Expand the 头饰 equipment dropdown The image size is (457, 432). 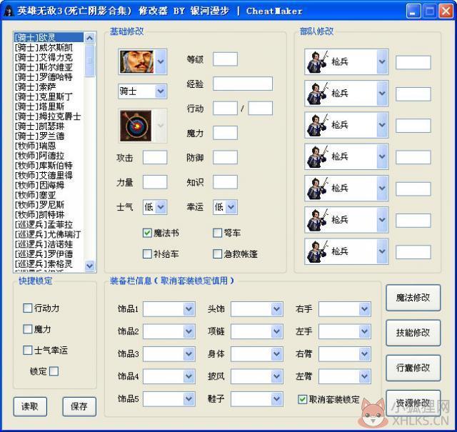[x=276, y=309]
